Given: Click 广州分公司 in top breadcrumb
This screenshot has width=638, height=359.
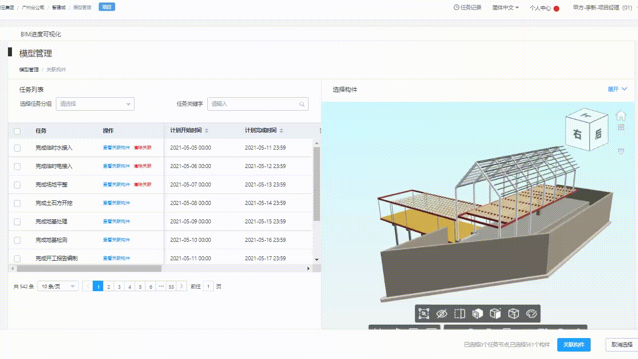Looking at the screenshot, I should [x=34, y=7].
